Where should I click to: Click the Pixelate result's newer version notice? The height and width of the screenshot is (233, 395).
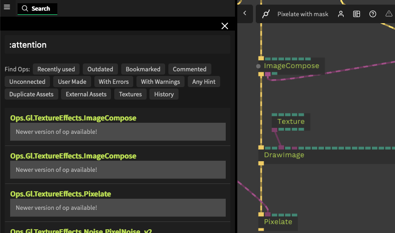[118, 208]
